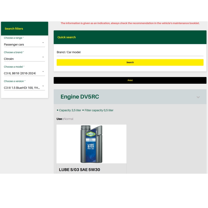Click the 'Choose a range' label
Viewport: 208px width, 208px height.
point(14,38)
